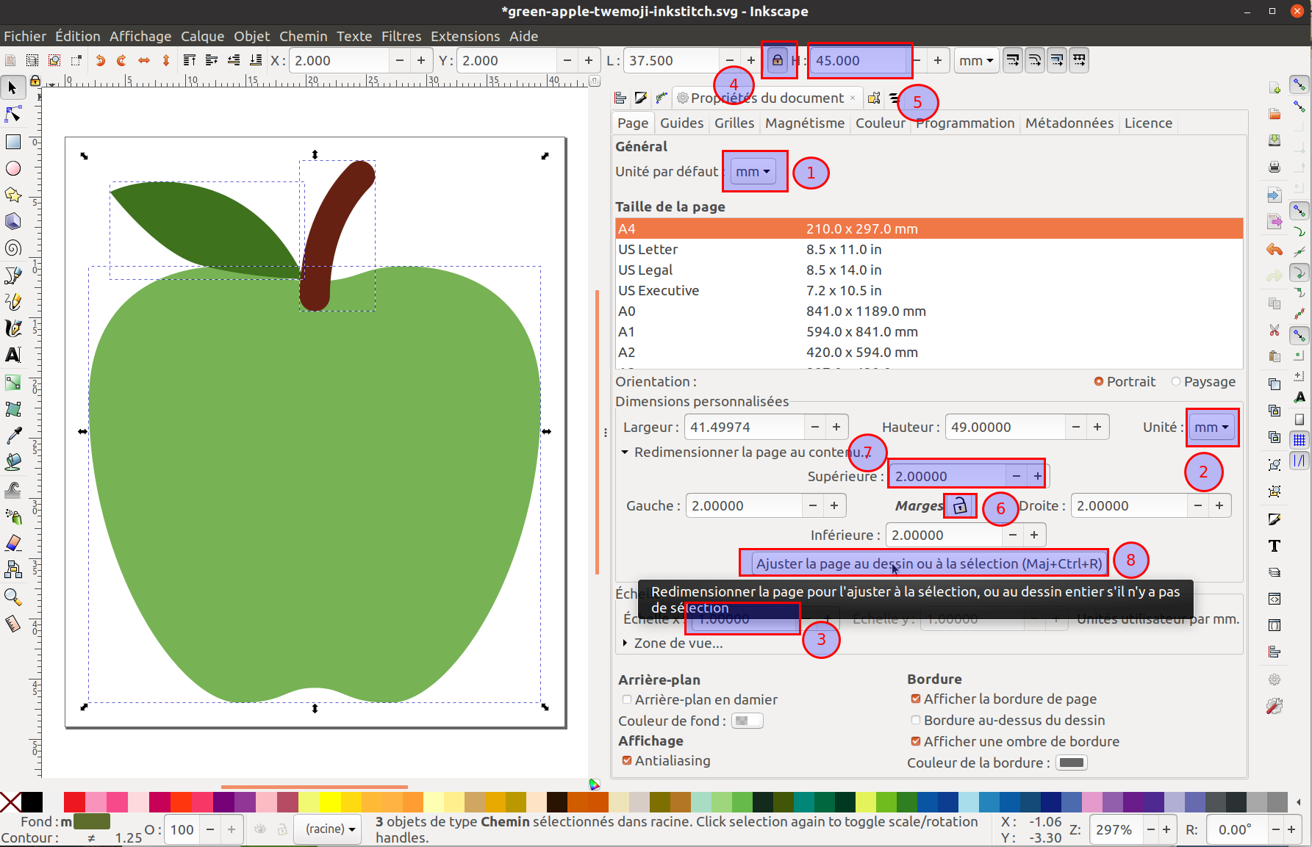This screenshot has width=1312, height=847.
Task: Select US Letter page size
Action: pos(929,249)
